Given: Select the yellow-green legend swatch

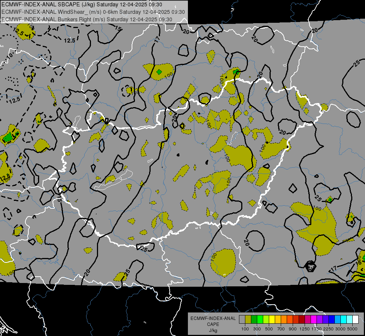Looking at the screenshot, I should [266, 320].
